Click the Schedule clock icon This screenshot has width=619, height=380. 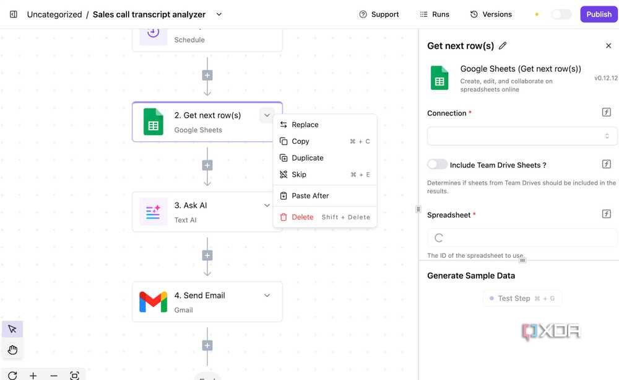tap(153, 32)
